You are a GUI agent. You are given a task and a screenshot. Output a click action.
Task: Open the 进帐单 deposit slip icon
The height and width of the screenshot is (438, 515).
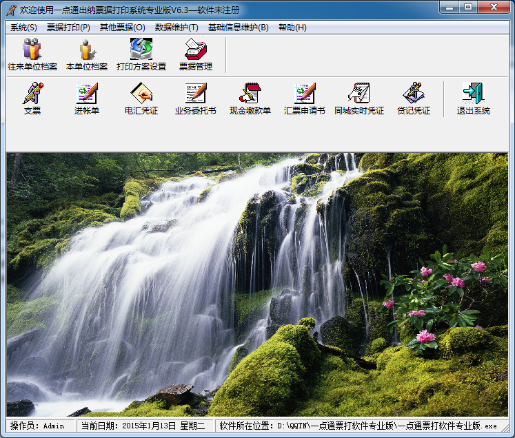[x=87, y=98]
